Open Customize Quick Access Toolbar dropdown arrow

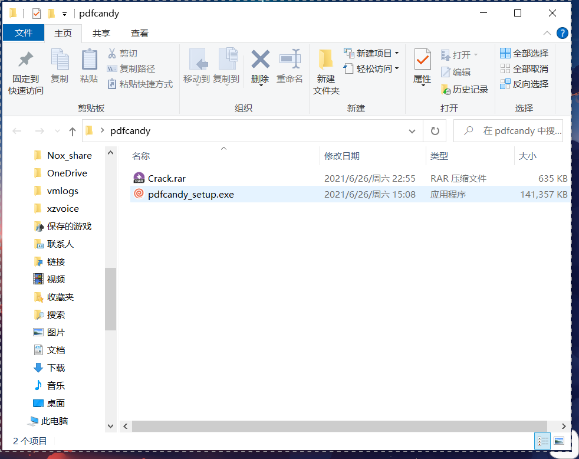tap(65, 14)
